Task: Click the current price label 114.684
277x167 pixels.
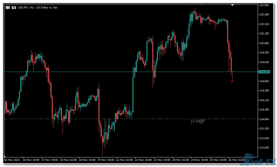Action: click(264, 72)
